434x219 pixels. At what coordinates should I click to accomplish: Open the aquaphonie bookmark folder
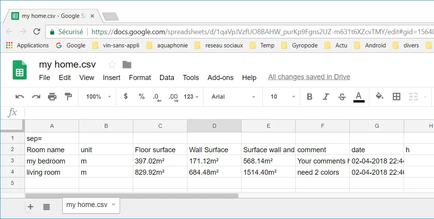click(167, 45)
